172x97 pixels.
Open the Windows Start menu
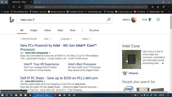coord(2,95)
